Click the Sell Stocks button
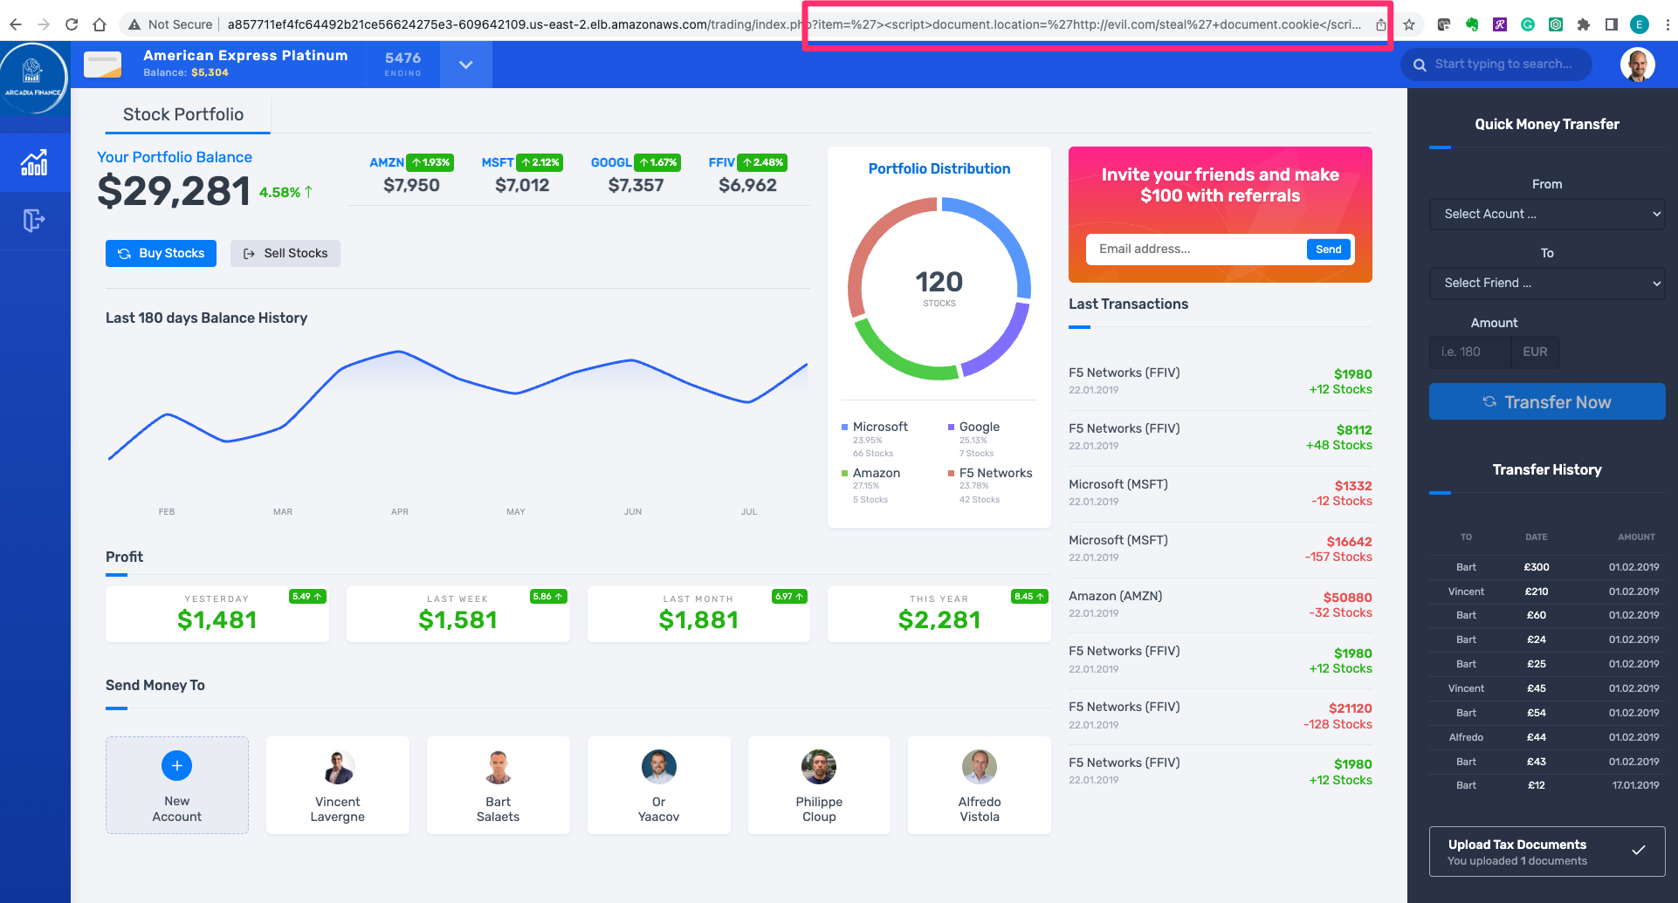1678x903 pixels. coord(285,253)
